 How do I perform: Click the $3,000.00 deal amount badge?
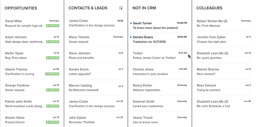(x=53, y=42)
